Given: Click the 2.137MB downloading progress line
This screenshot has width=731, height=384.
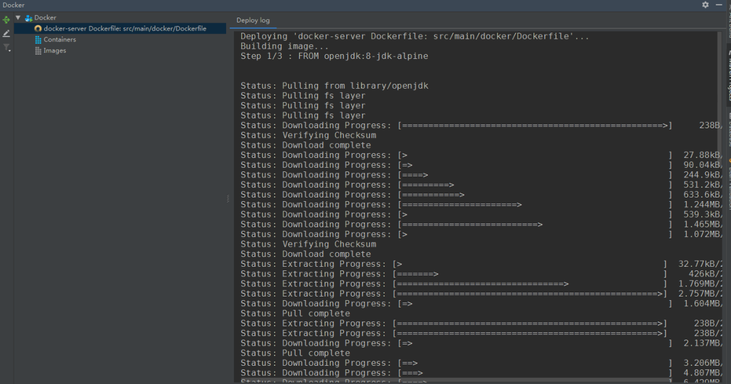Looking at the screenshot, I should (481, 343).
